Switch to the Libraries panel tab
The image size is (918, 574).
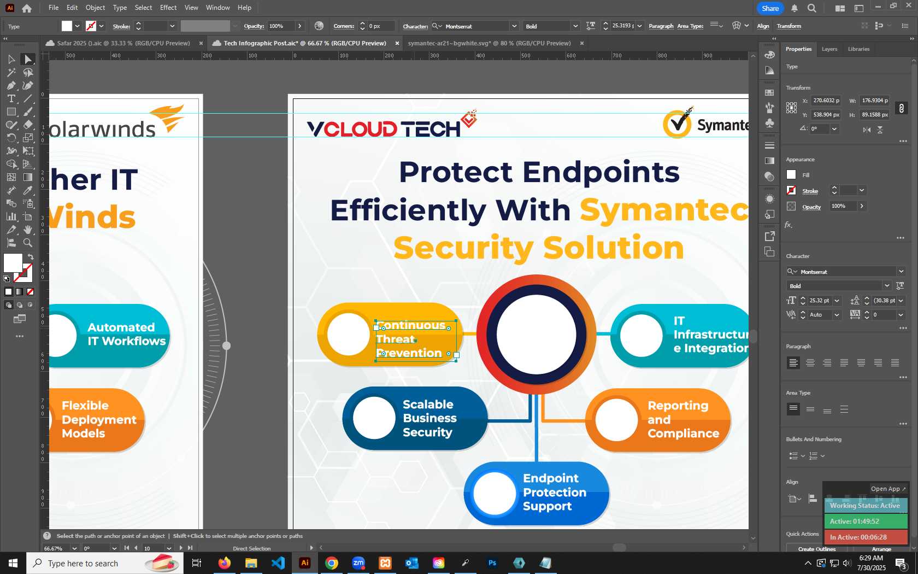pos(858,49)
